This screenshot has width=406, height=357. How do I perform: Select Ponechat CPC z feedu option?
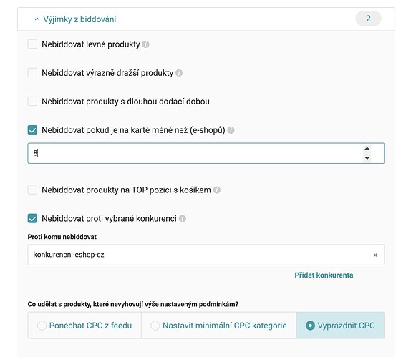pyautogui.click(x=84, y=326)
